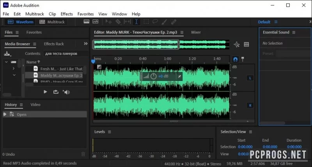The height and width of the screenshot is (167, 312).
Task: Open the Media Browser panel menu
Action: click(35, 44)
